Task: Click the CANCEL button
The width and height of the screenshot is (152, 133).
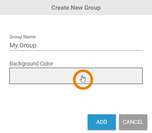Action: coord(133,122)
